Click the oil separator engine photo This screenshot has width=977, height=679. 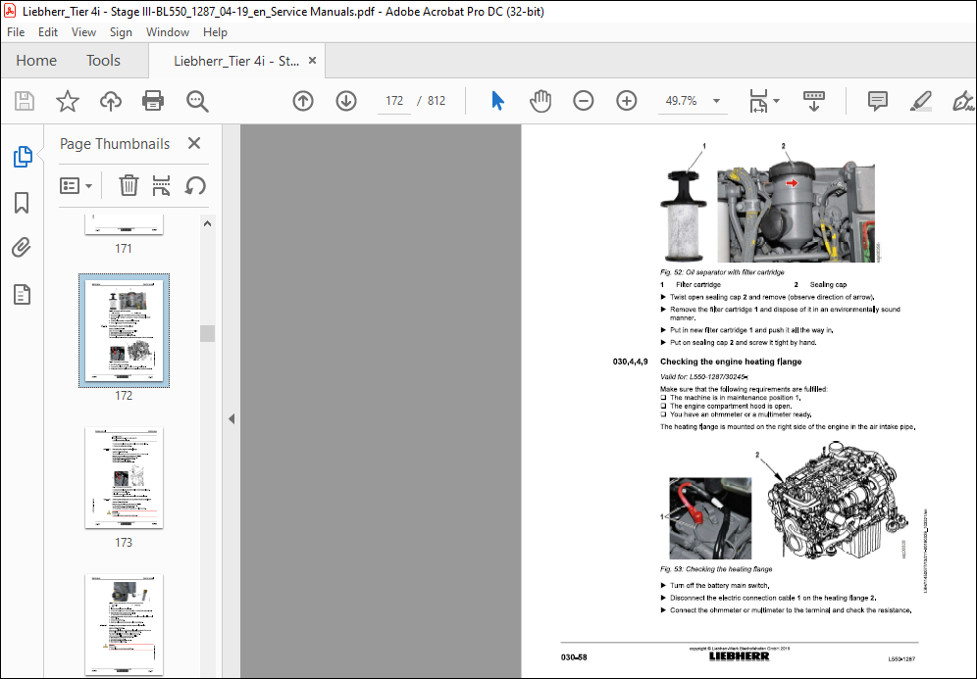pos(796,213)
